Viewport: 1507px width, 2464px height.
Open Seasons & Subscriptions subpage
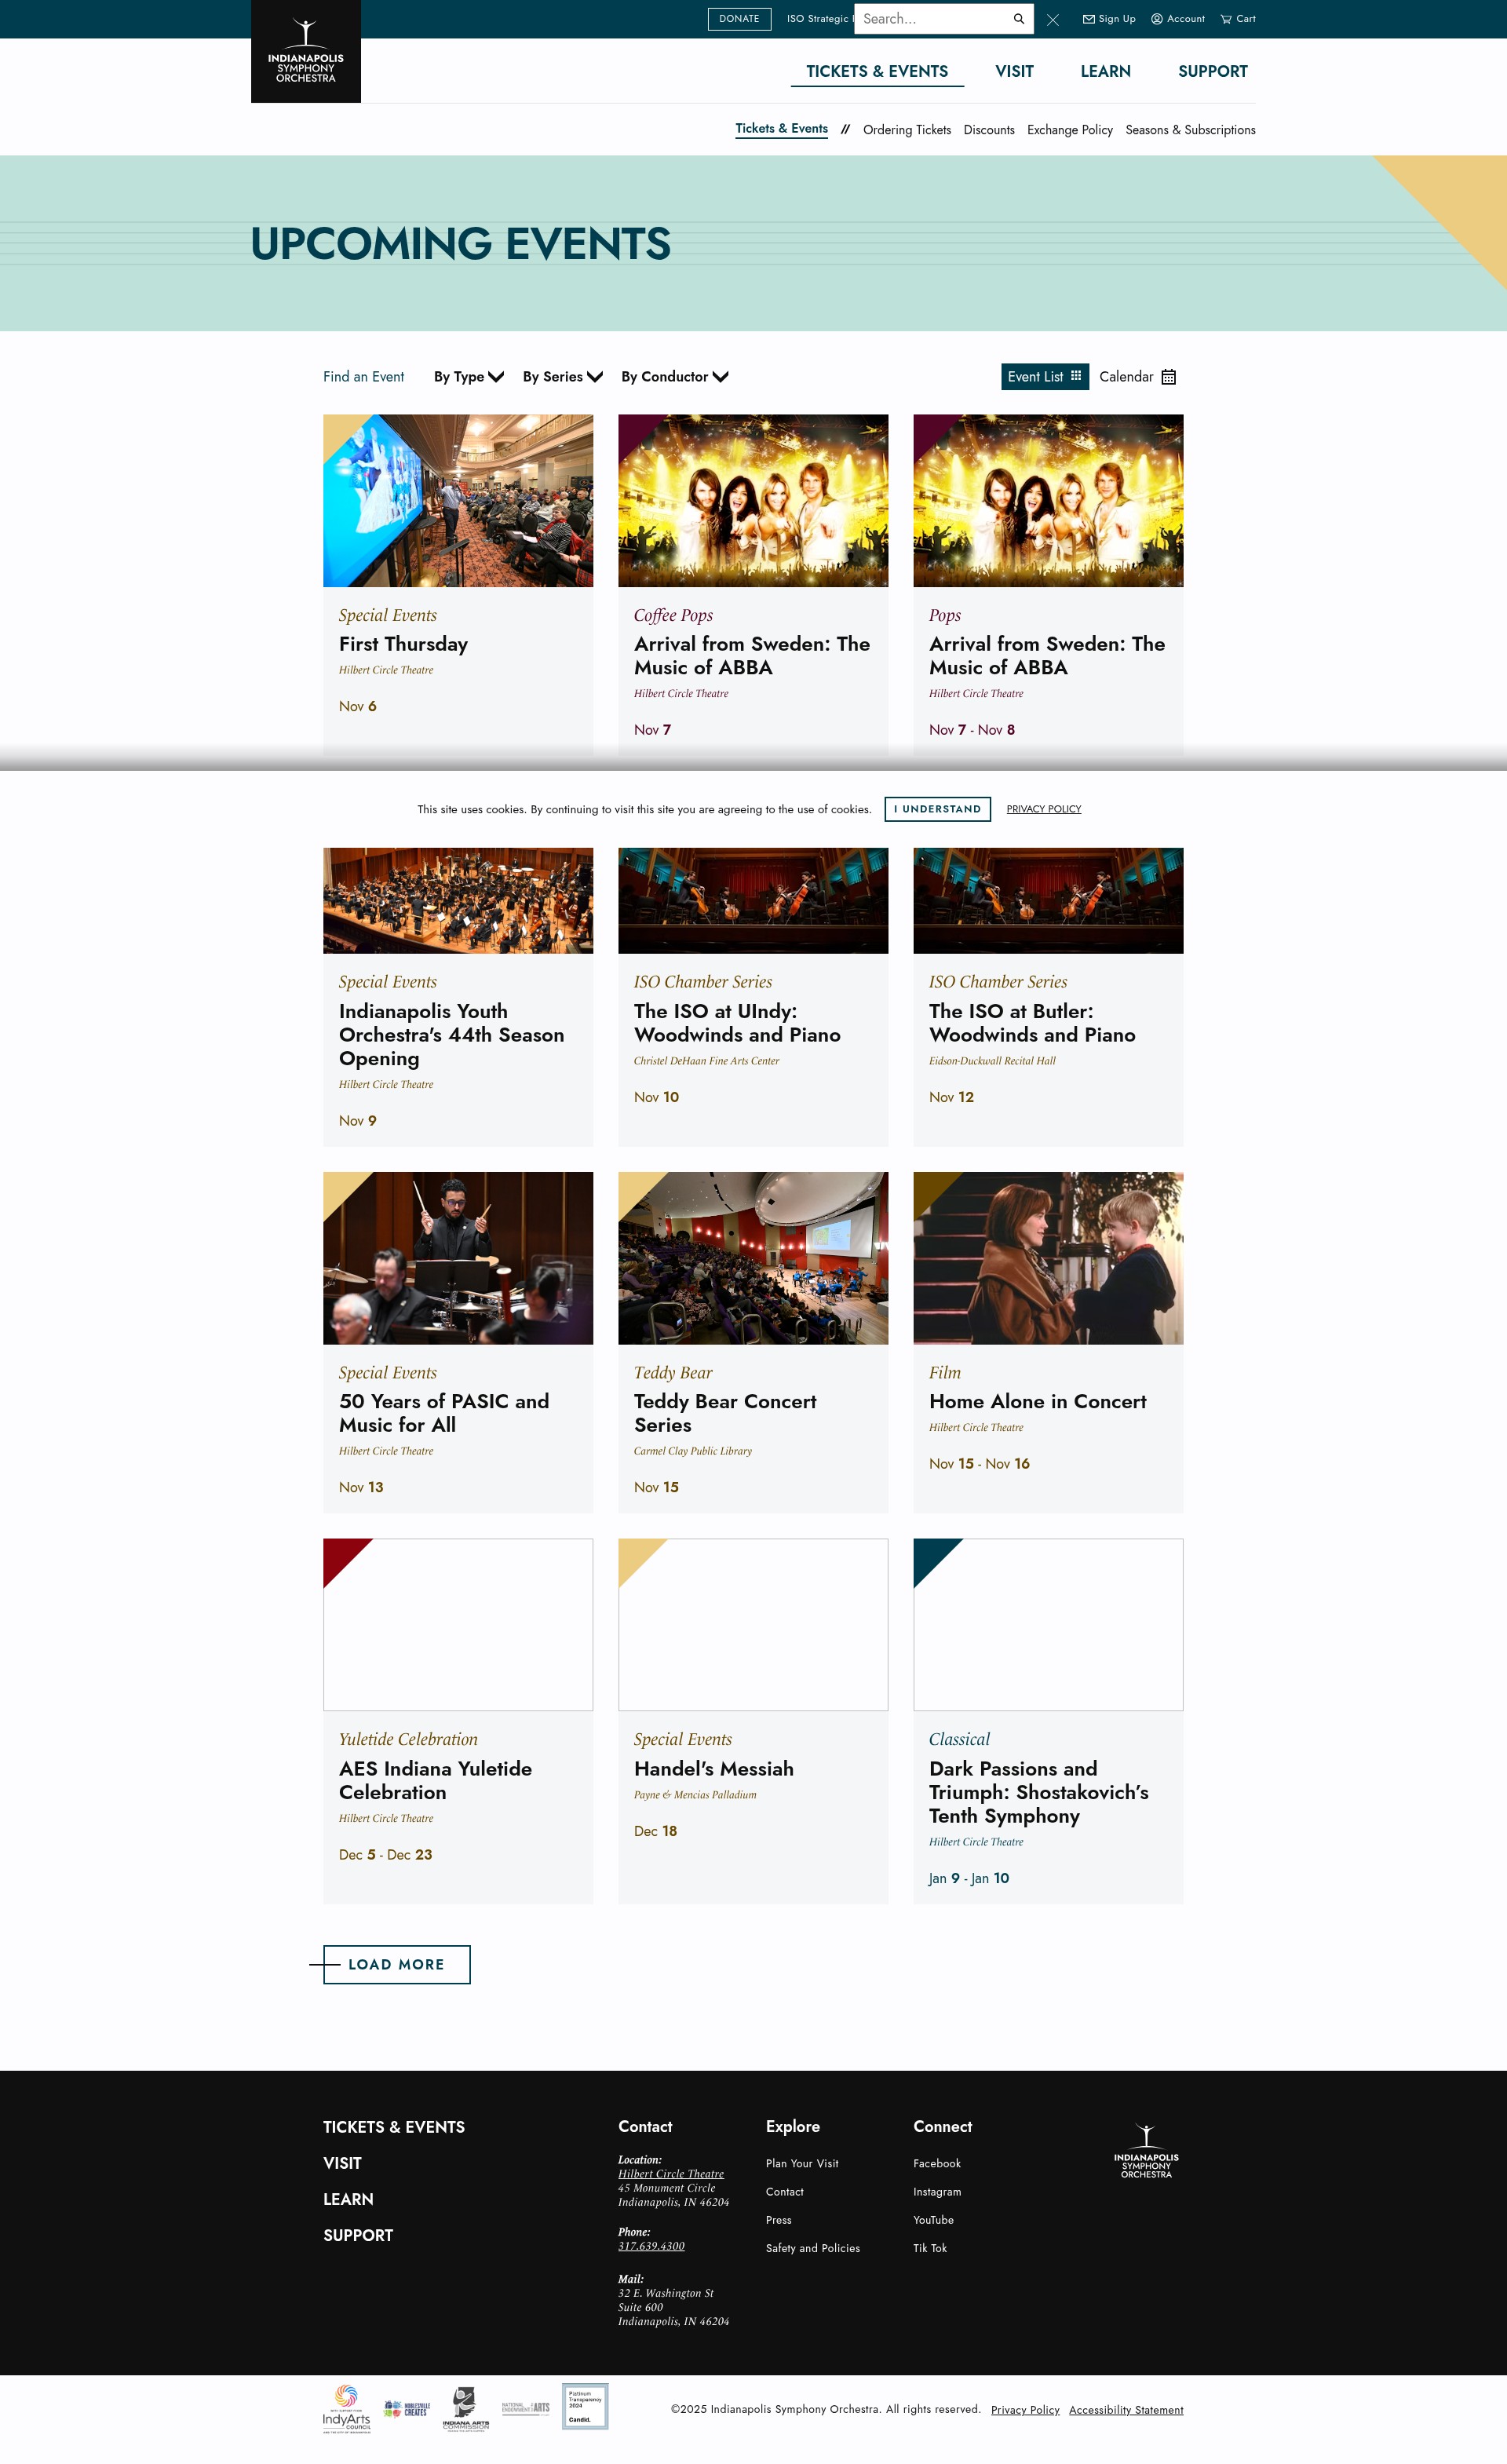click(1190, 130)
